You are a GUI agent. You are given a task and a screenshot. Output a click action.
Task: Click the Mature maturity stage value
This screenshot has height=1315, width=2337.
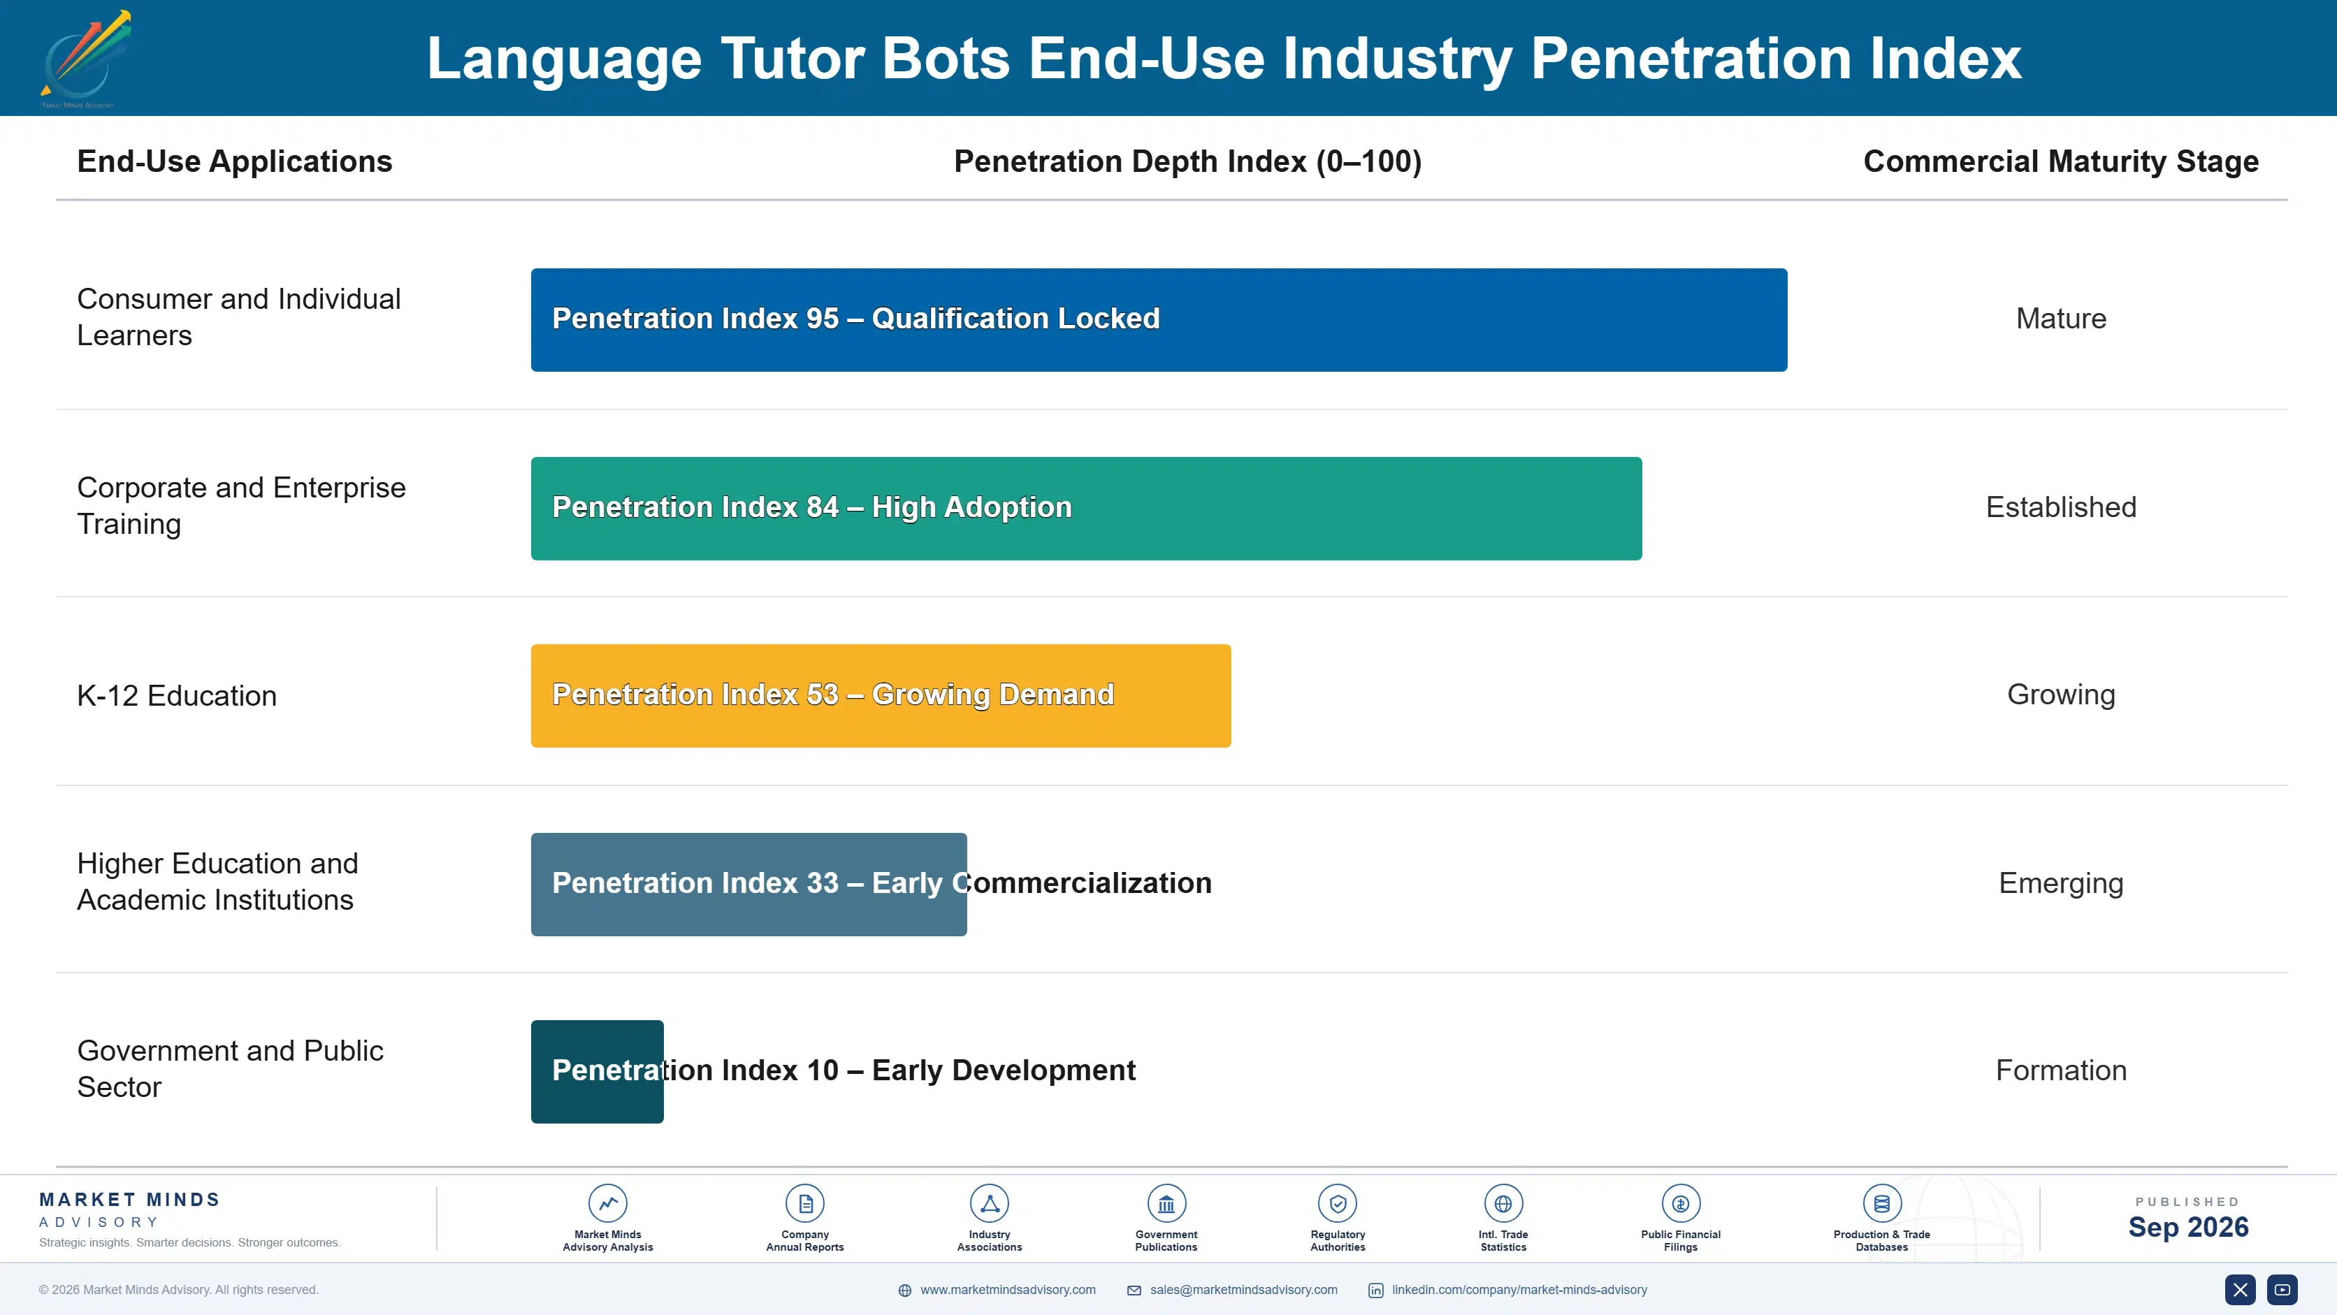click(x=2060, y=319)
